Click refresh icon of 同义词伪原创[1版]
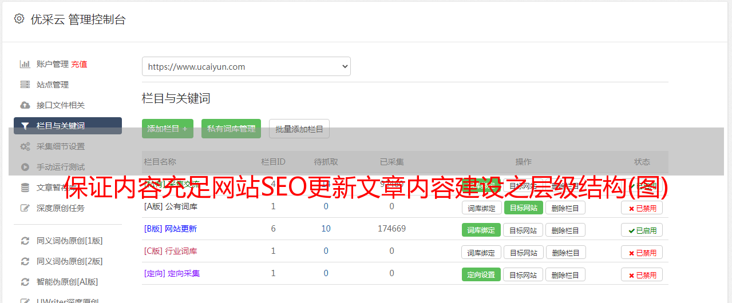Screen dimensions: 732x303 [25, 241]
